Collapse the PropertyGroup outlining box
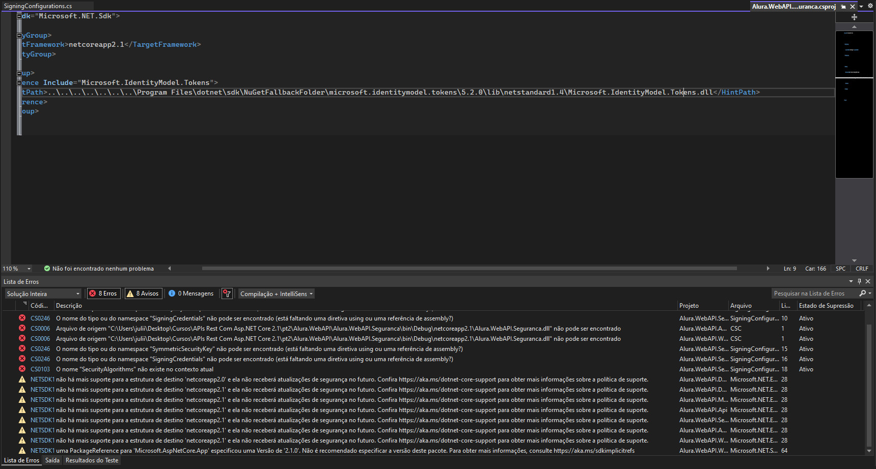The image size is (876, 469). click(x=19, y=36)
